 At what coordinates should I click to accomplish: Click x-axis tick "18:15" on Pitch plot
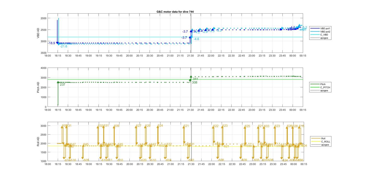point(58,110)
